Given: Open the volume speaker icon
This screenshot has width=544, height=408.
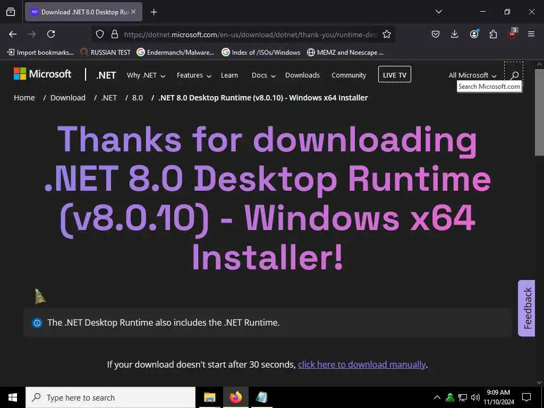Looking at the screenshot, I should coord(475,397).
